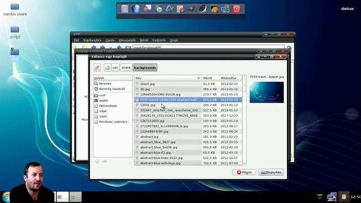
Task: Select the sda3 drive in places
Action: (x=103, y=116)
